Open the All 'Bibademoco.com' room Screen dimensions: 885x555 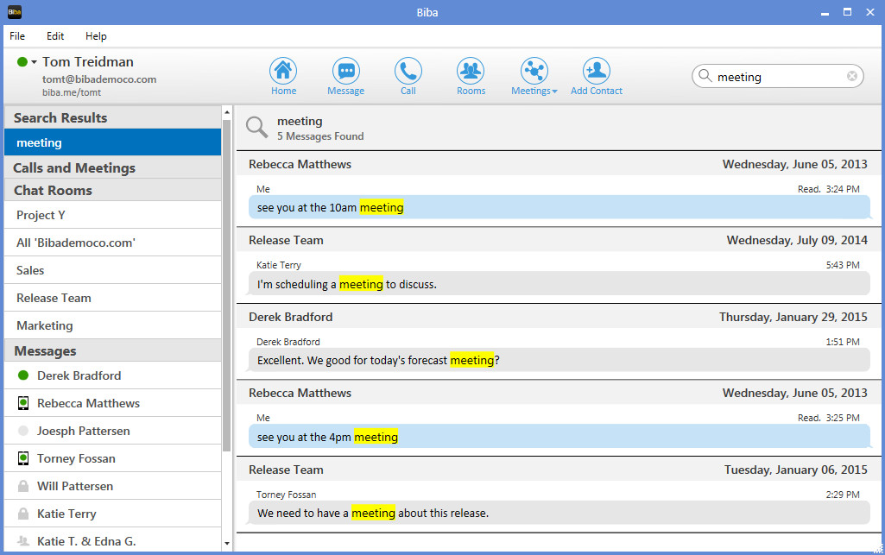113,243
